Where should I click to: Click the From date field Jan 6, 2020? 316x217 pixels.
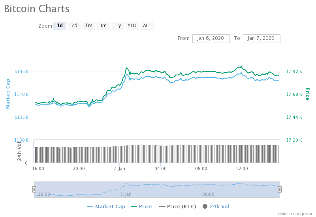[x=211, y=38]
